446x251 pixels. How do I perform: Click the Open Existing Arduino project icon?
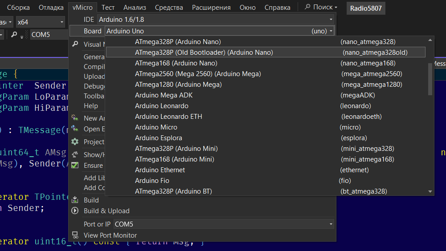pyautogui.click(x=75, y=129)
